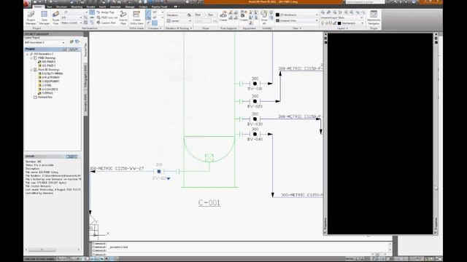
Task: Select the BV-040 valve symbol
Action: click(x=255, y=134)
